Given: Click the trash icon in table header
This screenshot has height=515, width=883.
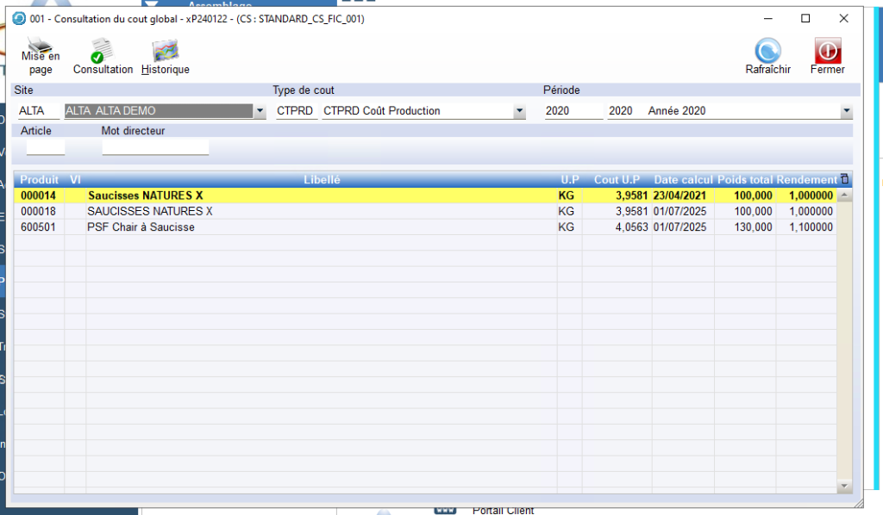Looking at the screenshot, I should [844, 179].
